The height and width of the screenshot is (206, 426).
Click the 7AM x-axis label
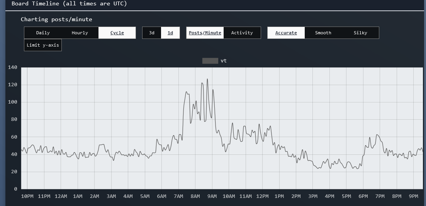(178, 196)
